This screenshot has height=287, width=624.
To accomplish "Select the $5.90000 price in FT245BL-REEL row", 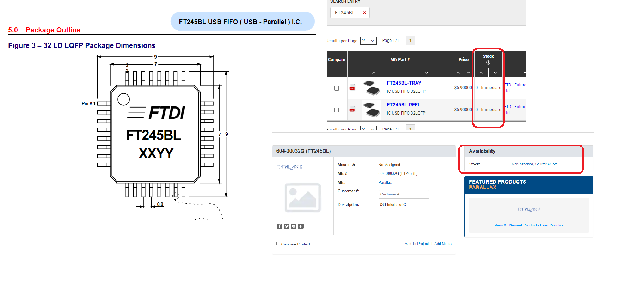I will 463,110.
